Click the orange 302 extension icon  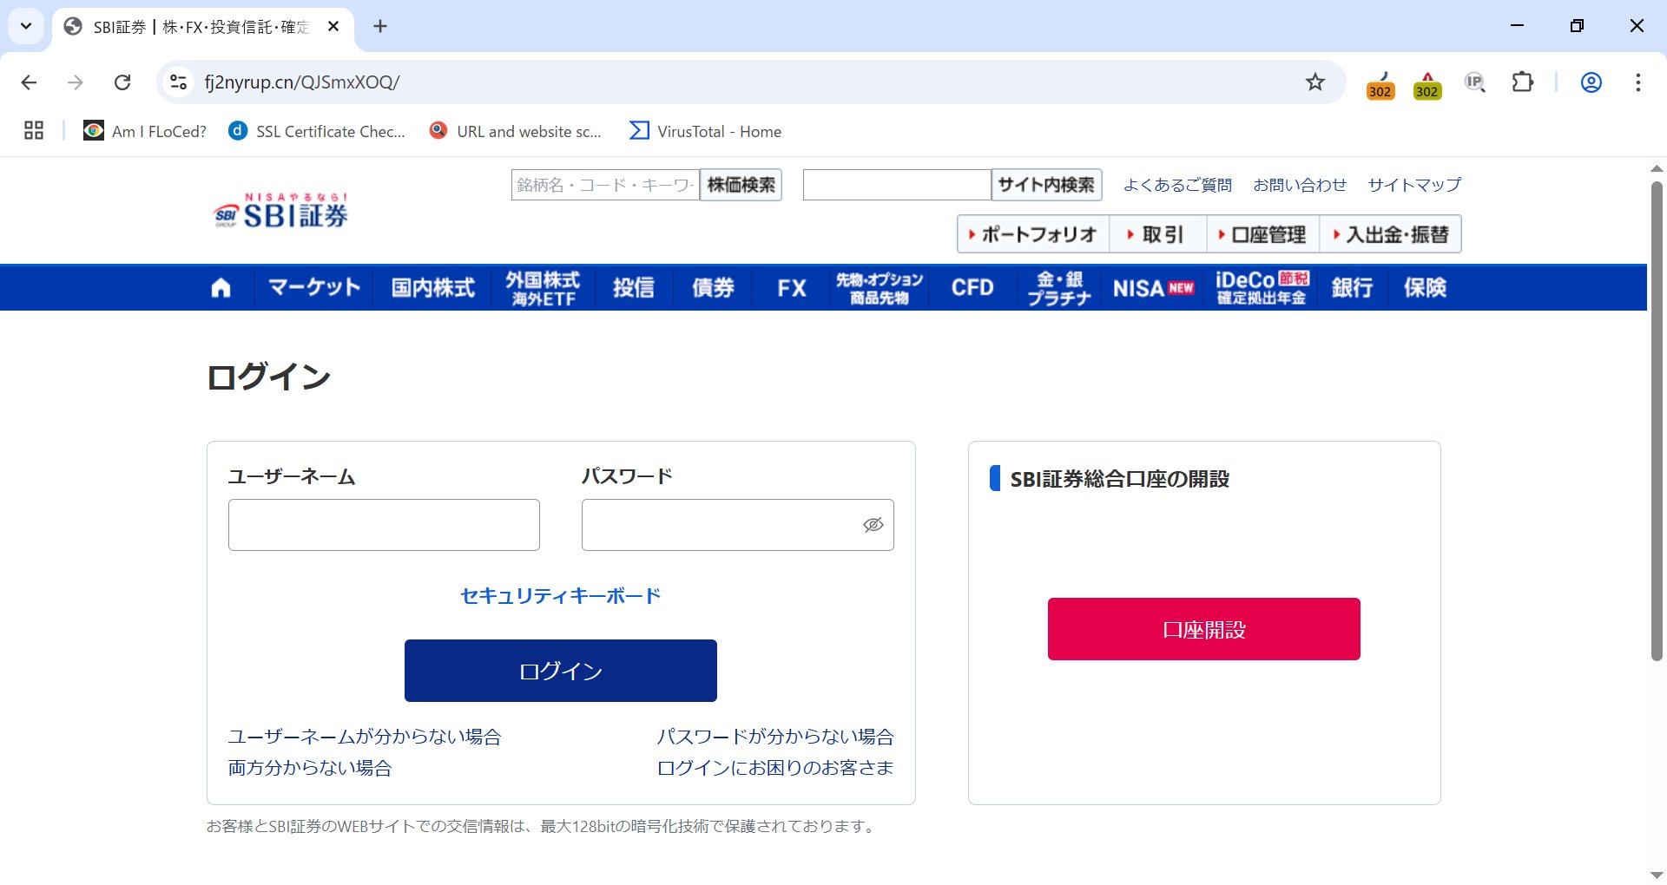pos(1380,85)
